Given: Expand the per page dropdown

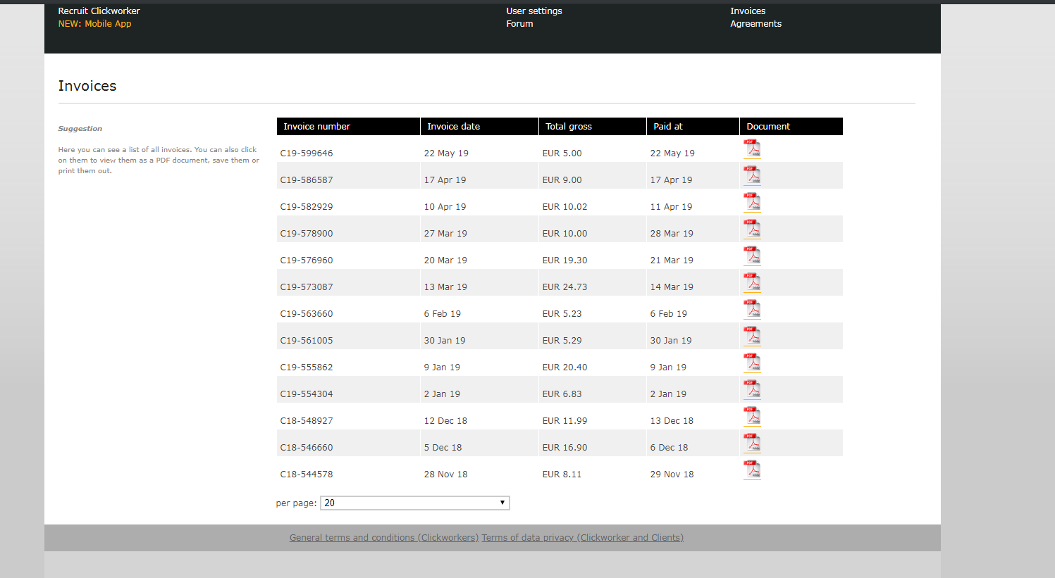Looking at the screenshot, I should pos(415,503).
